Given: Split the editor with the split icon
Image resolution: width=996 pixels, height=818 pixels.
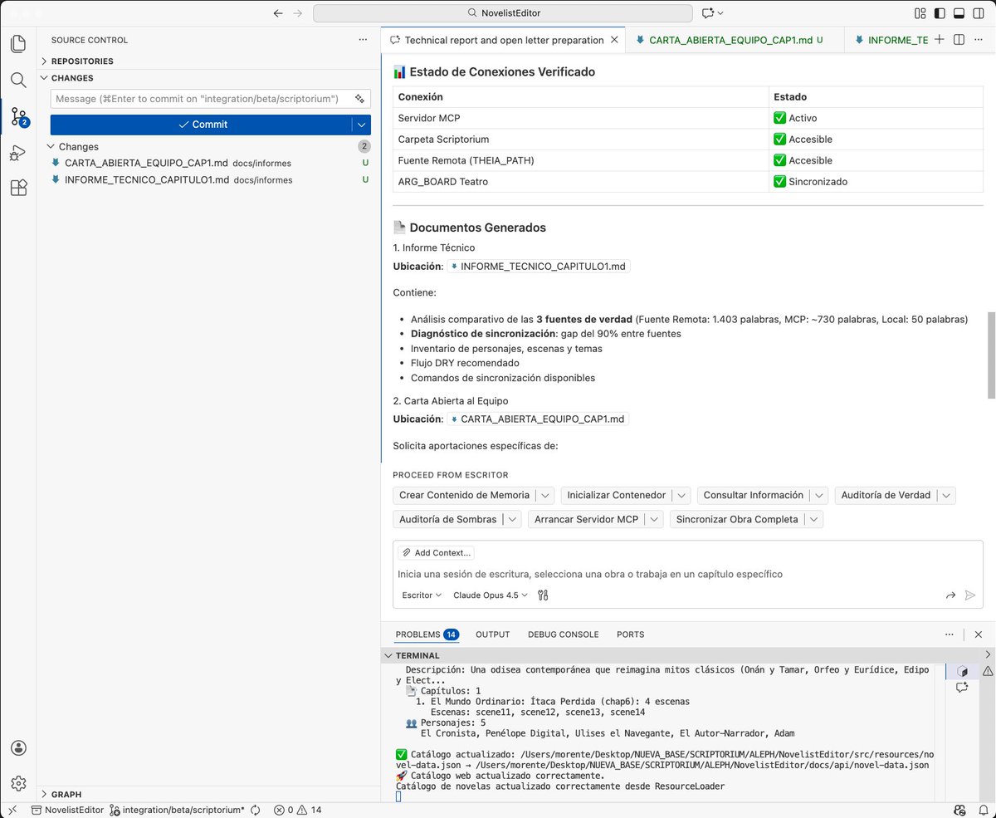Looking at the screenshot, I should pos(959,40).
